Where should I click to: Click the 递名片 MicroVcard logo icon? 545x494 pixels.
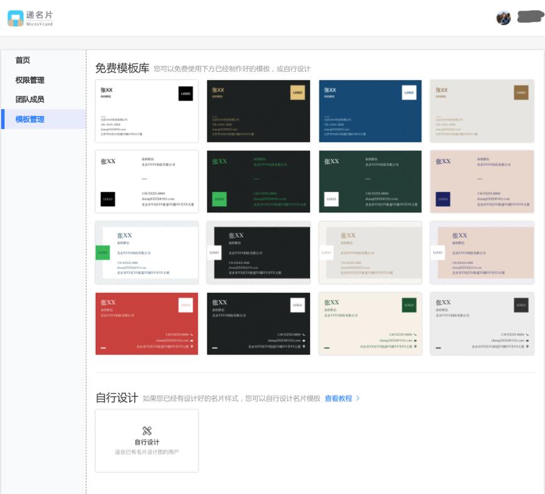pyautogui.click(x=15, y=18)
